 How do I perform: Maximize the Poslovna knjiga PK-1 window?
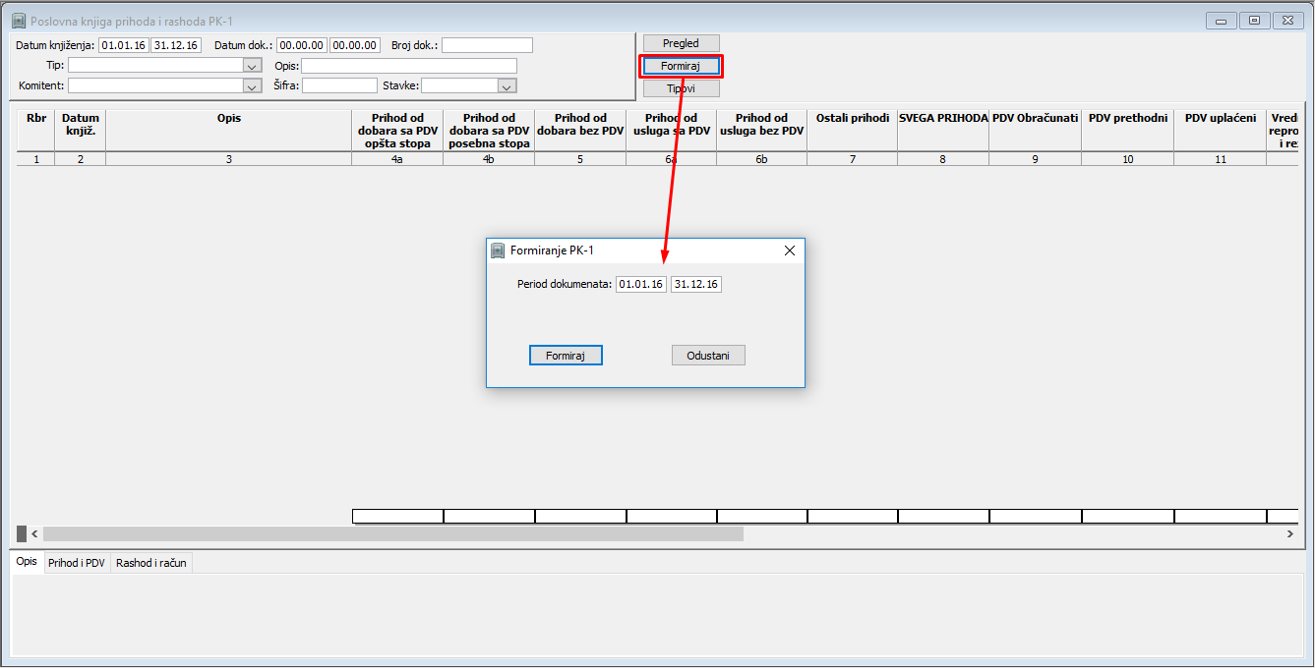point(1254,20)
